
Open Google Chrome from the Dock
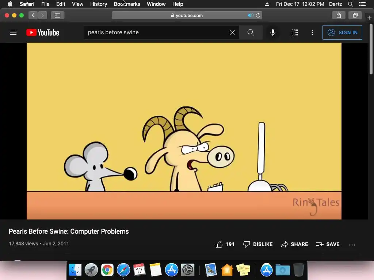tap(107, 270)
